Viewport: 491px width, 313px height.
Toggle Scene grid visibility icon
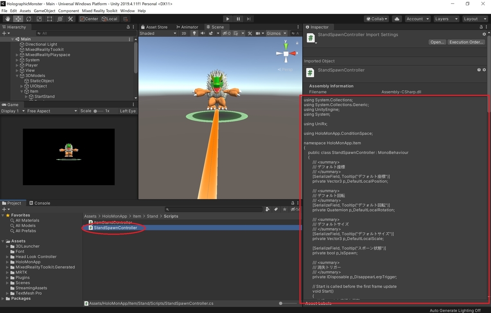236,34
